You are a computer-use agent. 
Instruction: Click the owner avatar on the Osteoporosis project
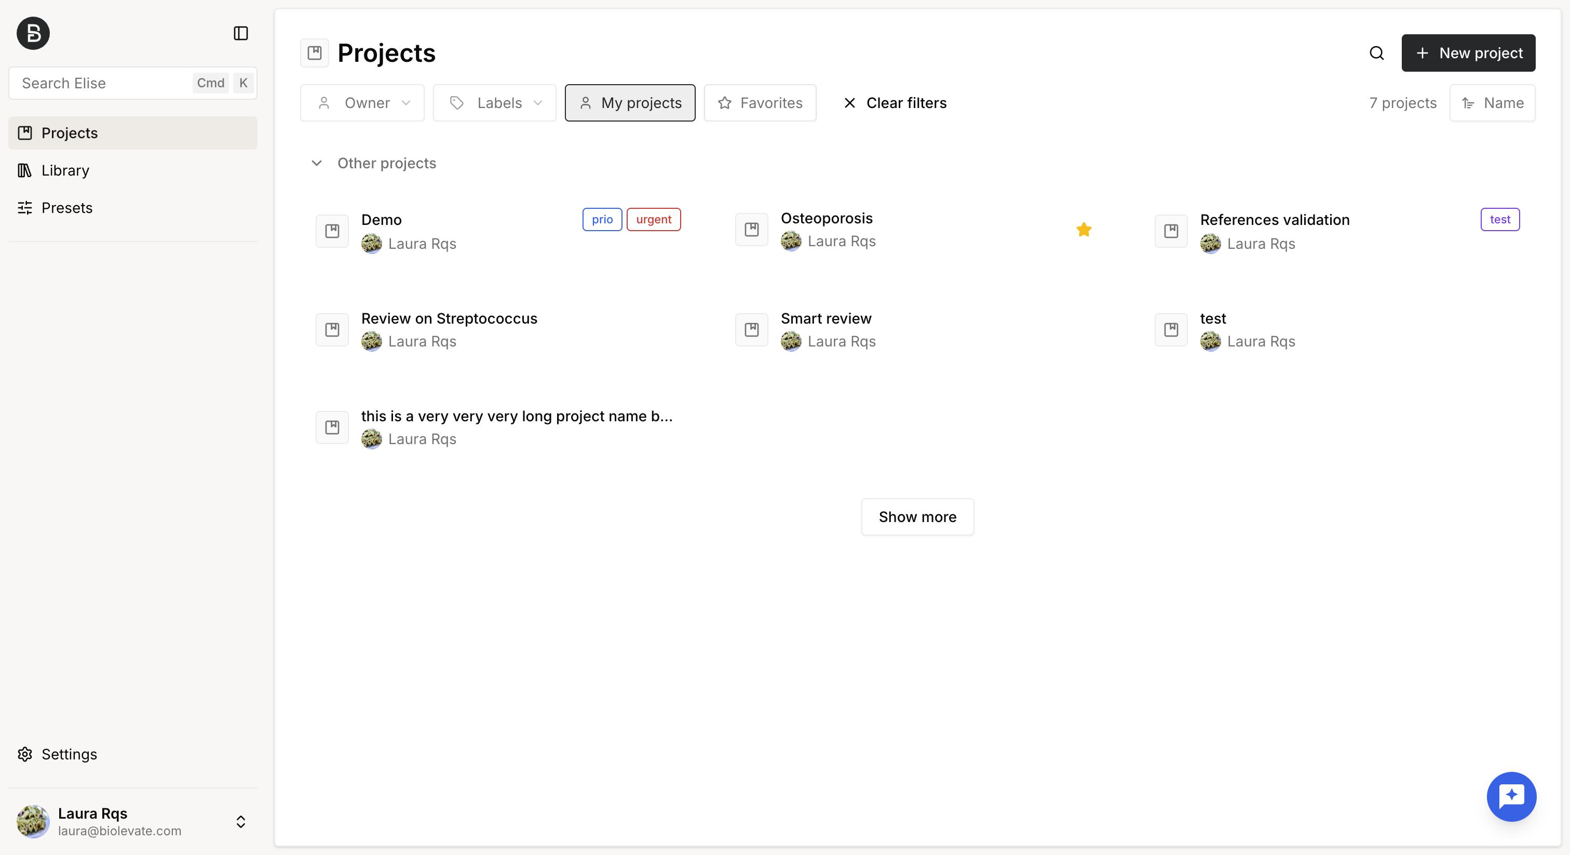(791, 242)
